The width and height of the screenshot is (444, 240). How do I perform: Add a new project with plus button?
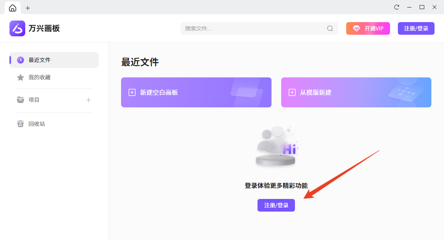click(x=88, y=100)
